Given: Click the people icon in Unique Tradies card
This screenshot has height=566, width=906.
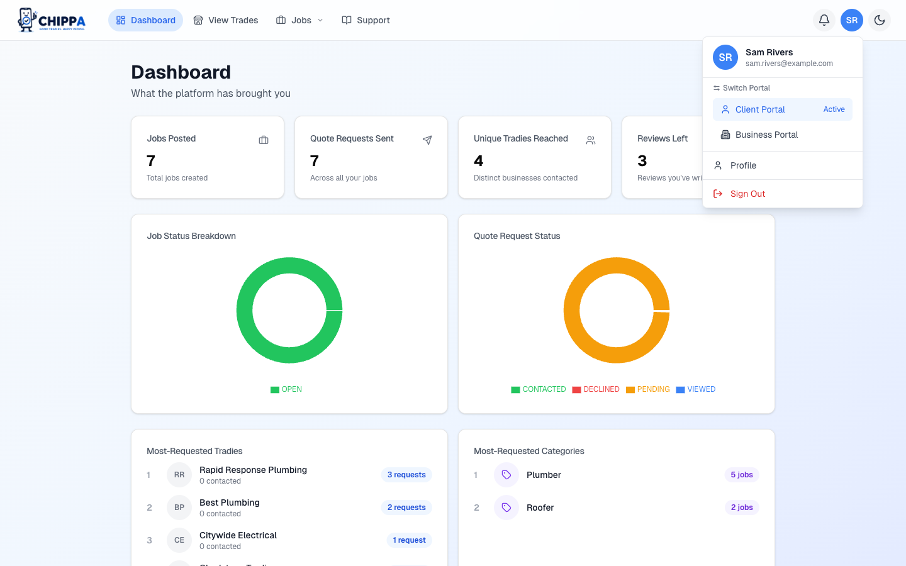Looking at the screenshot, I should [x=591, y=140].
